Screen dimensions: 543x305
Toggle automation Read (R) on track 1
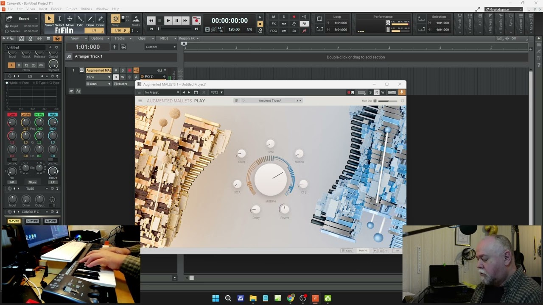pos(116,77)
